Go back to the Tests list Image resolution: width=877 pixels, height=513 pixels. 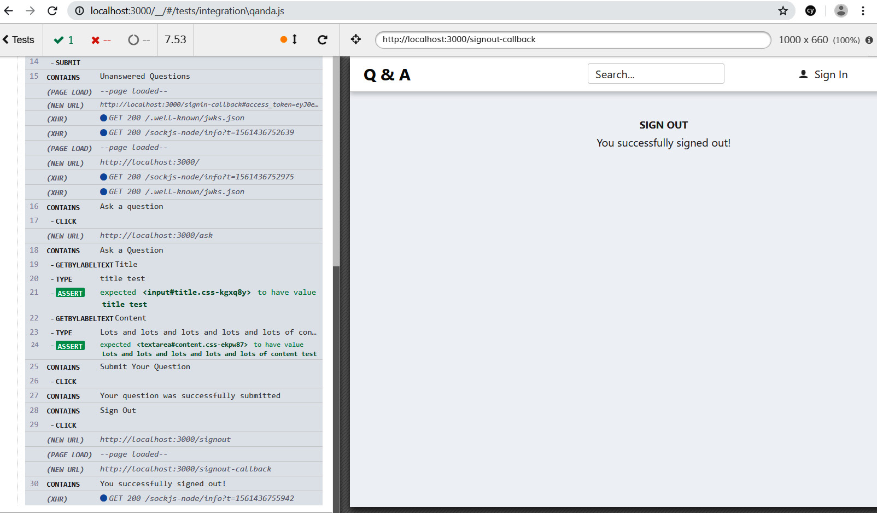pyautogui.click(x=19, y=40)
